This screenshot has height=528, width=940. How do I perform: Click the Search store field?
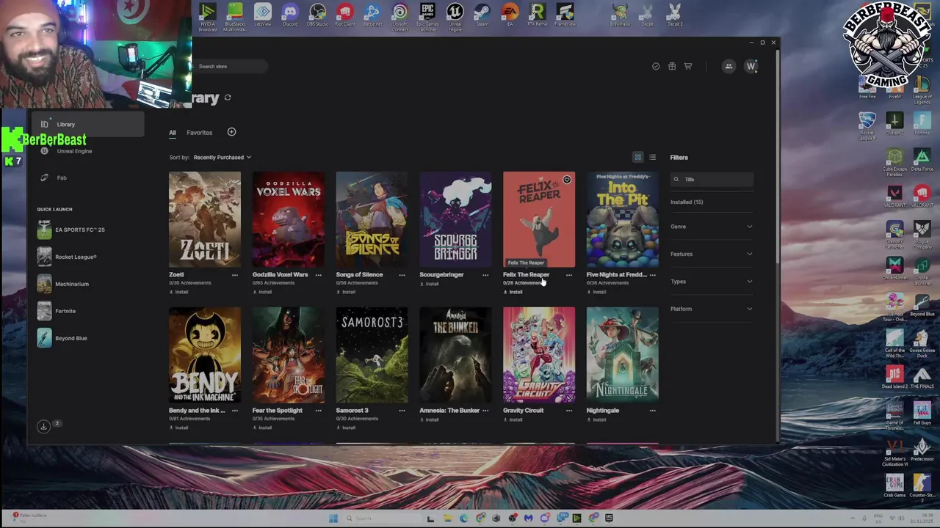click(x=229, y=66)
